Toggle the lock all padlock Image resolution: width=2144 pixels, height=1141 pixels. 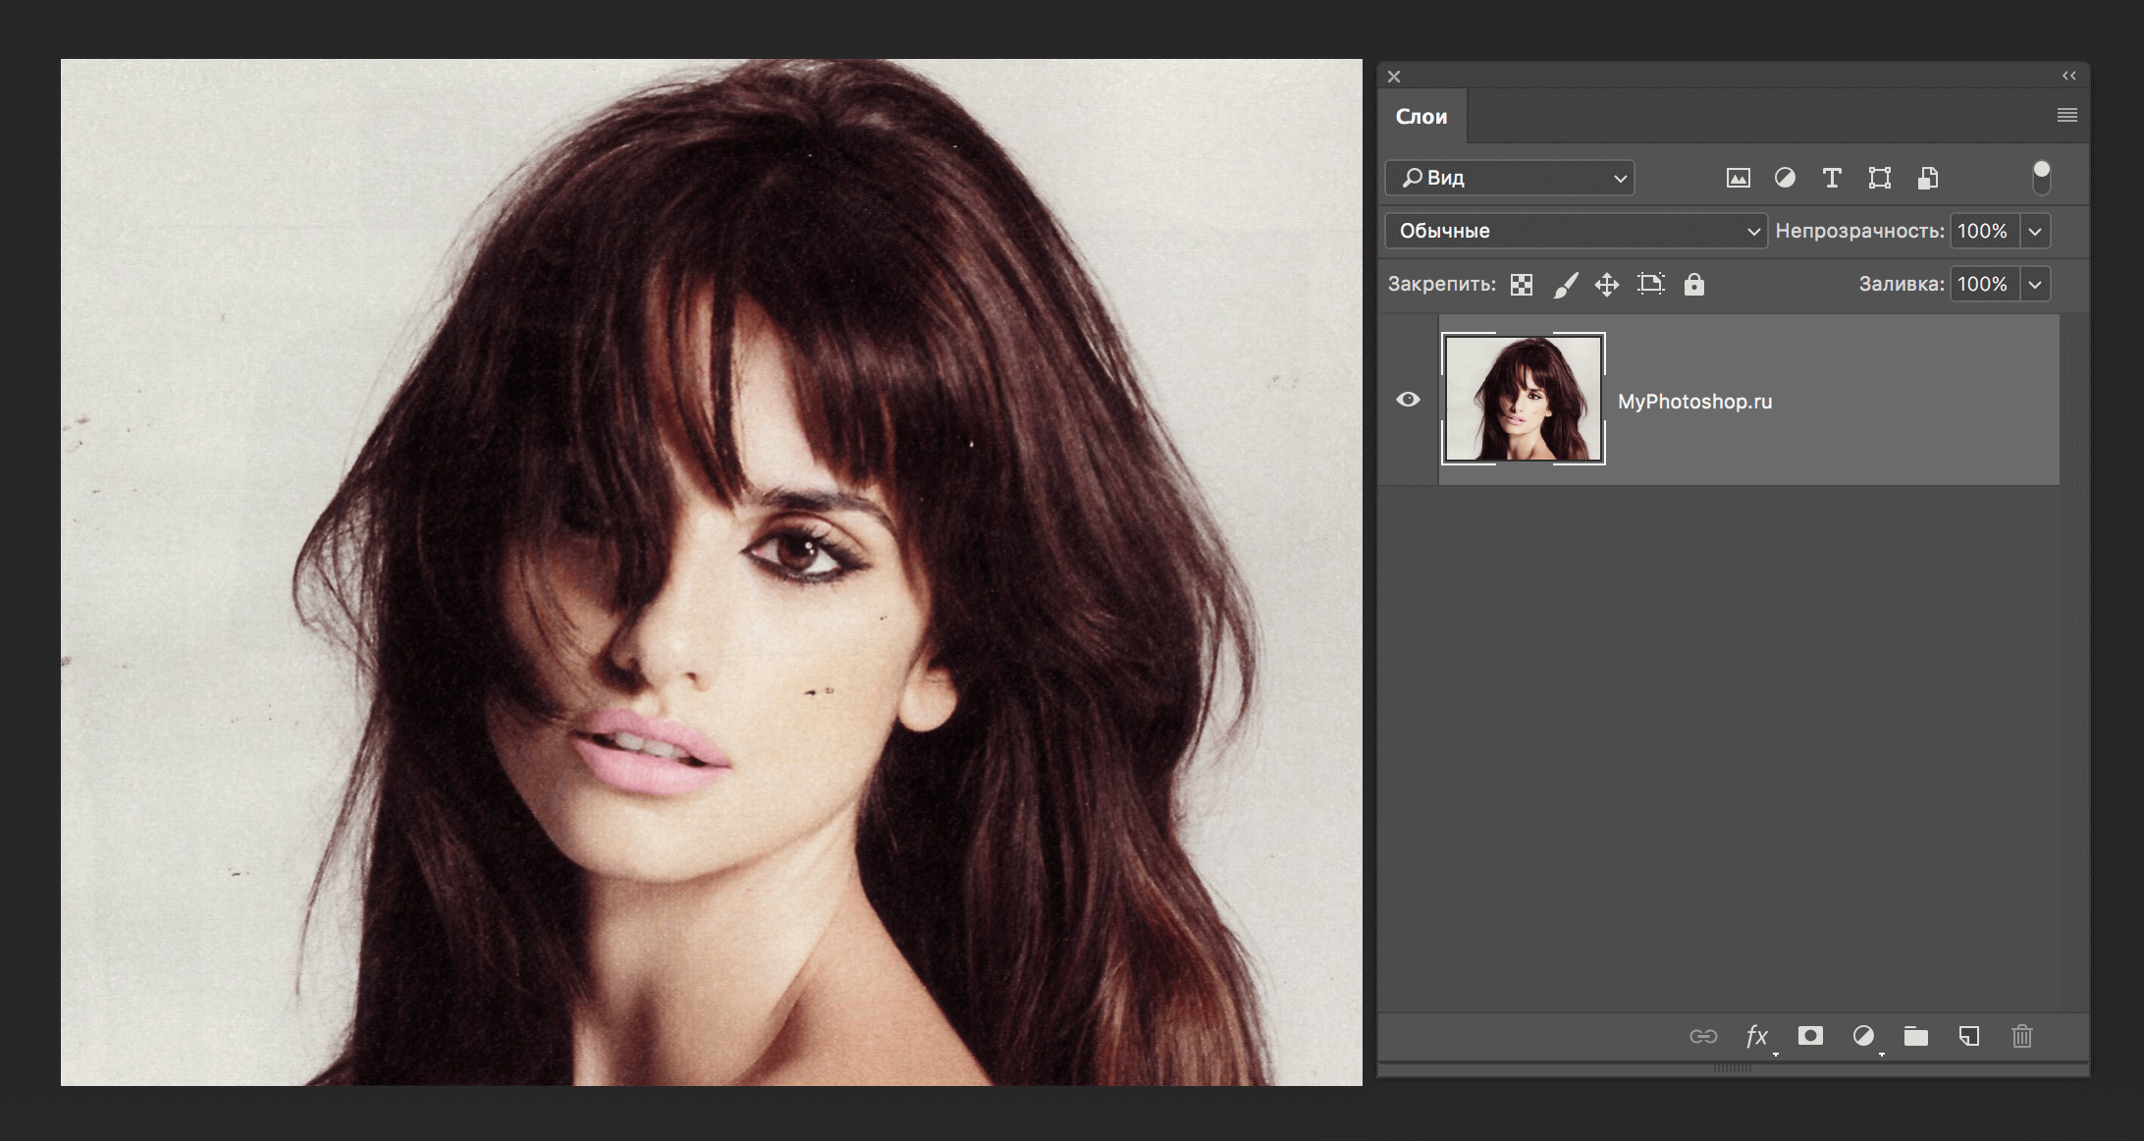1693,285
